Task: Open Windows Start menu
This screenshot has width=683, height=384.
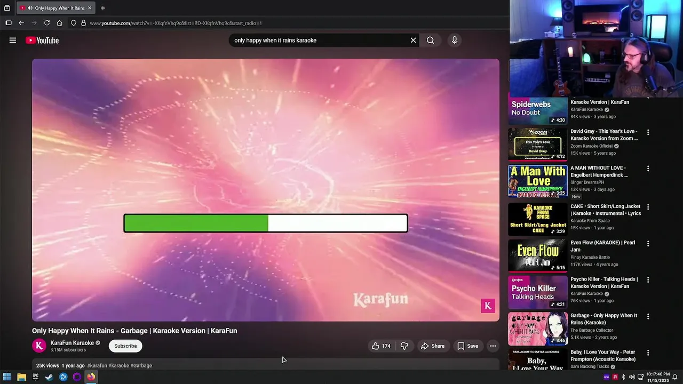Action: (7, 377)
